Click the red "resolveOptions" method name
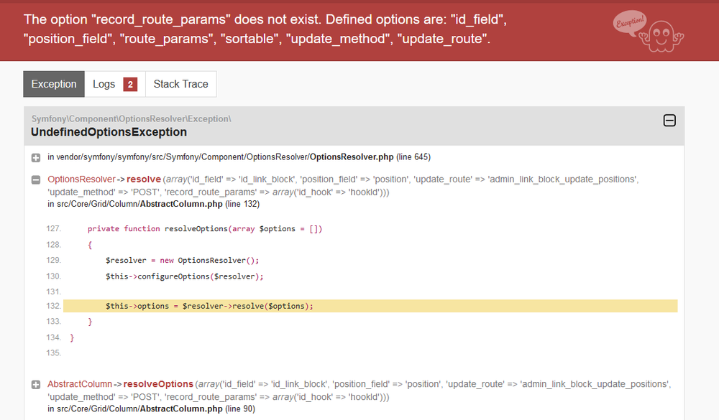Image resolution: width=719 pixels, height=420 pixels. point(160,384)
